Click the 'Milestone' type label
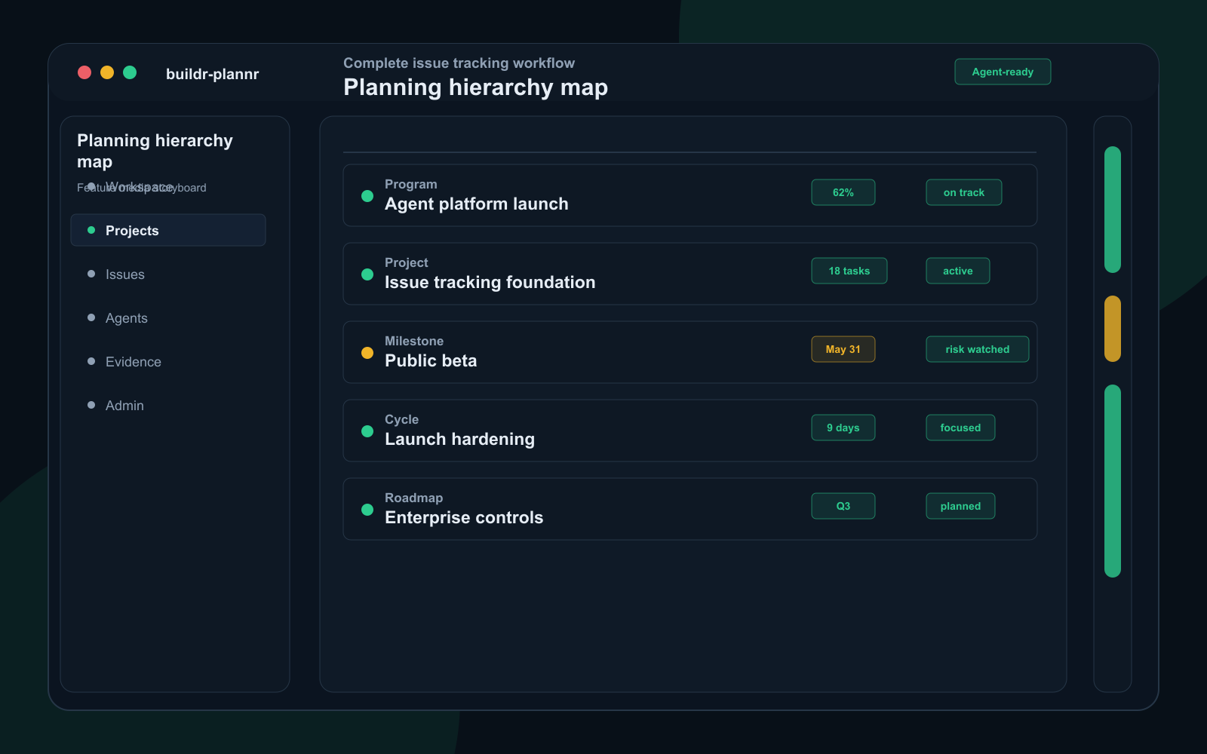The height and width of the screenshot is (754, 1207). point(414,341)
